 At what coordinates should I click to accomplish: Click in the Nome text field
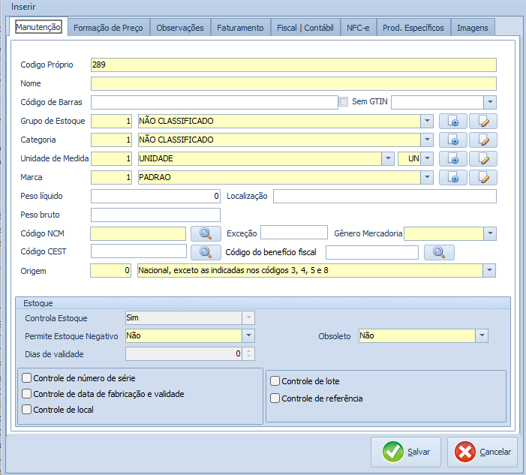coord(293,83)
